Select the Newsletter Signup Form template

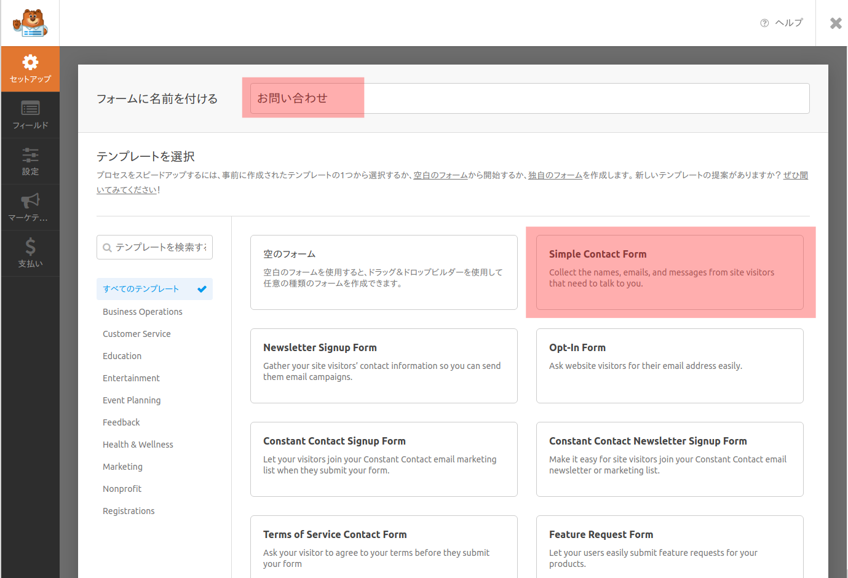[383, 366]
